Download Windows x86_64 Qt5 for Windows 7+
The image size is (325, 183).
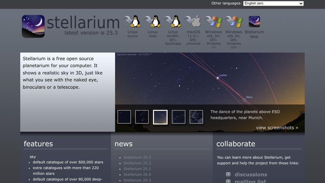[213, 21]
